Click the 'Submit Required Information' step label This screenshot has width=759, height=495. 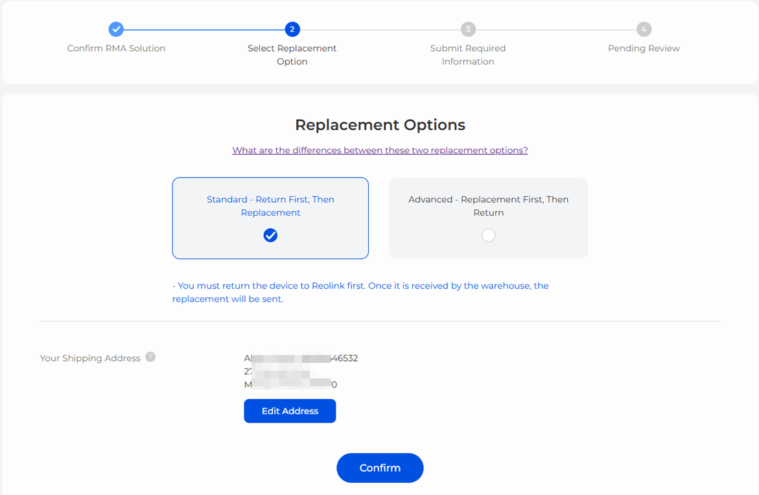(468, 55)
